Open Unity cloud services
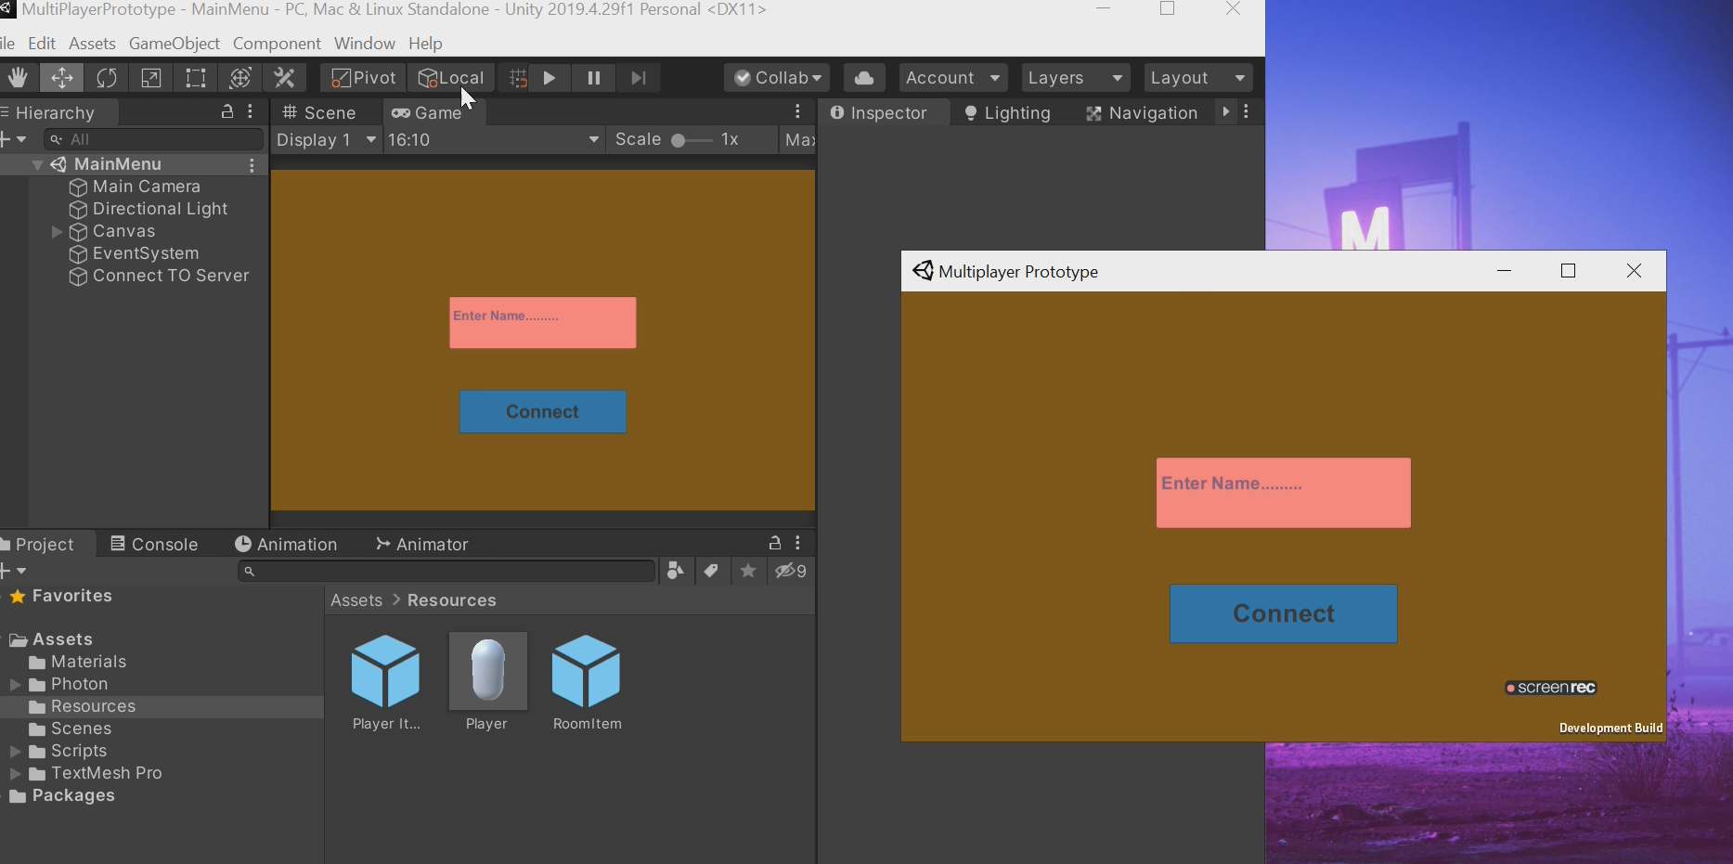This screenshot has height=864, width=1733. [x=864, y=78]
